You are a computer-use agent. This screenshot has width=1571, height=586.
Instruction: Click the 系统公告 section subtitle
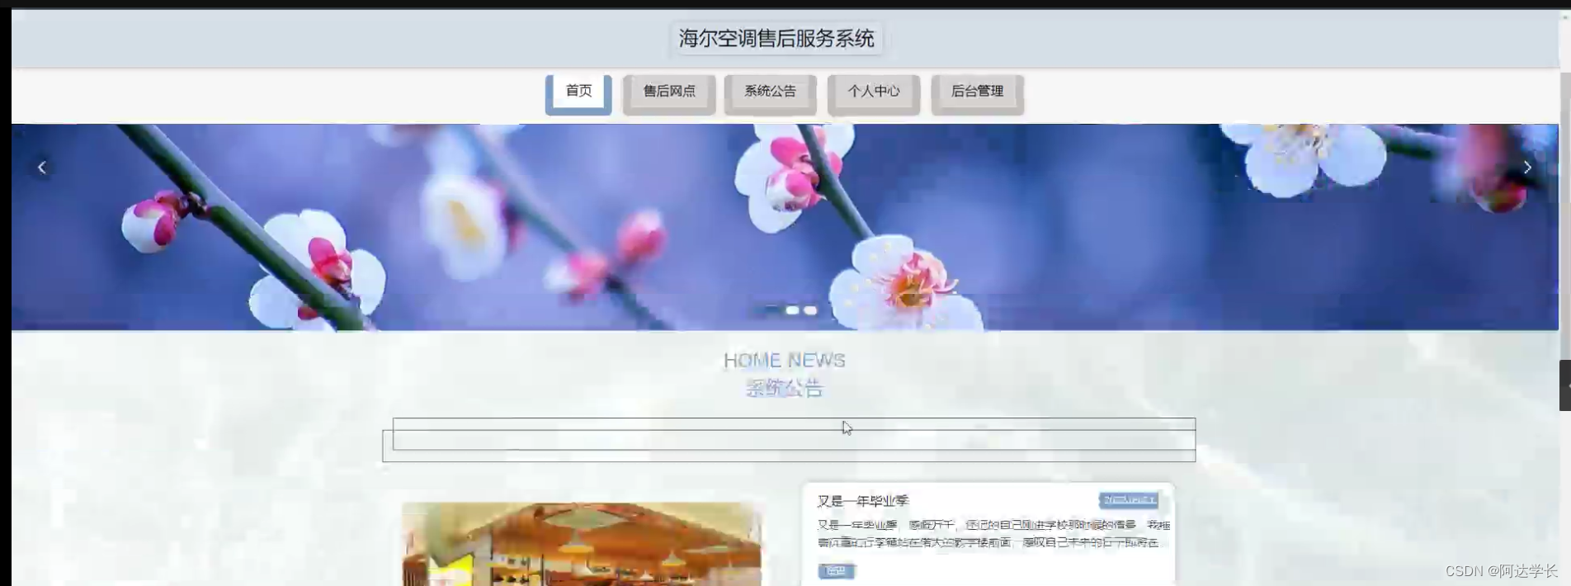click(785, 388)
